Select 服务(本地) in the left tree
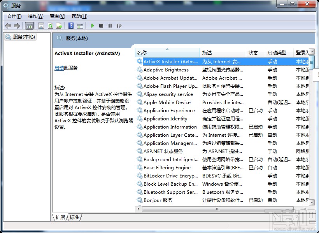The width and height of the screenshot is (319, 233). 23,37
